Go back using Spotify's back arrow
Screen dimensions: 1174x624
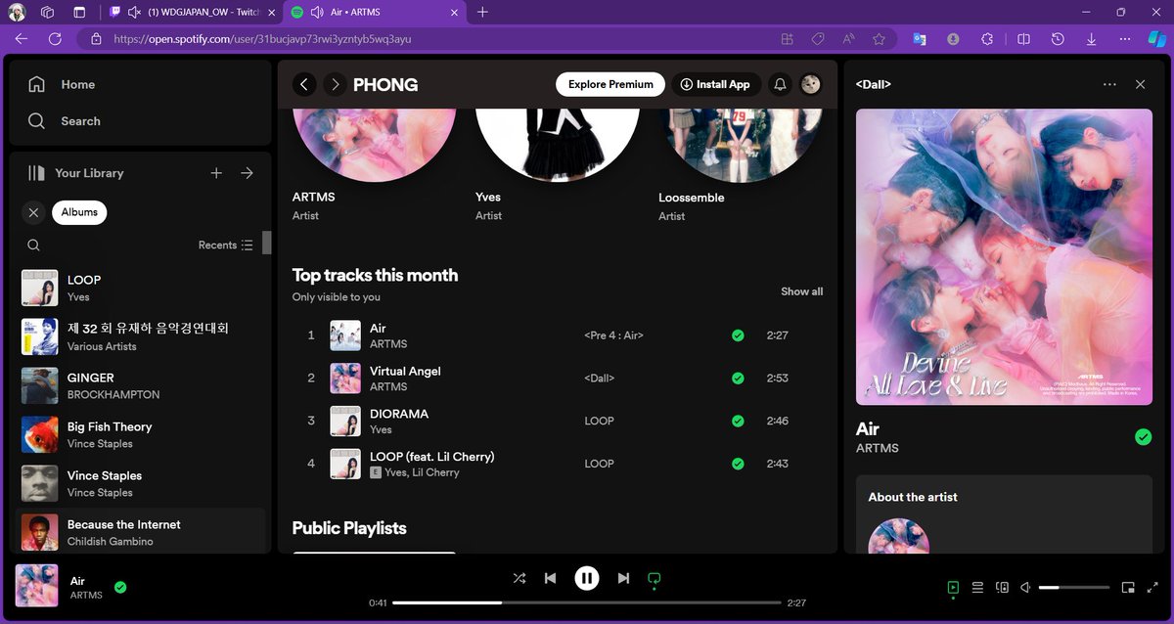(x=304, y=84)
